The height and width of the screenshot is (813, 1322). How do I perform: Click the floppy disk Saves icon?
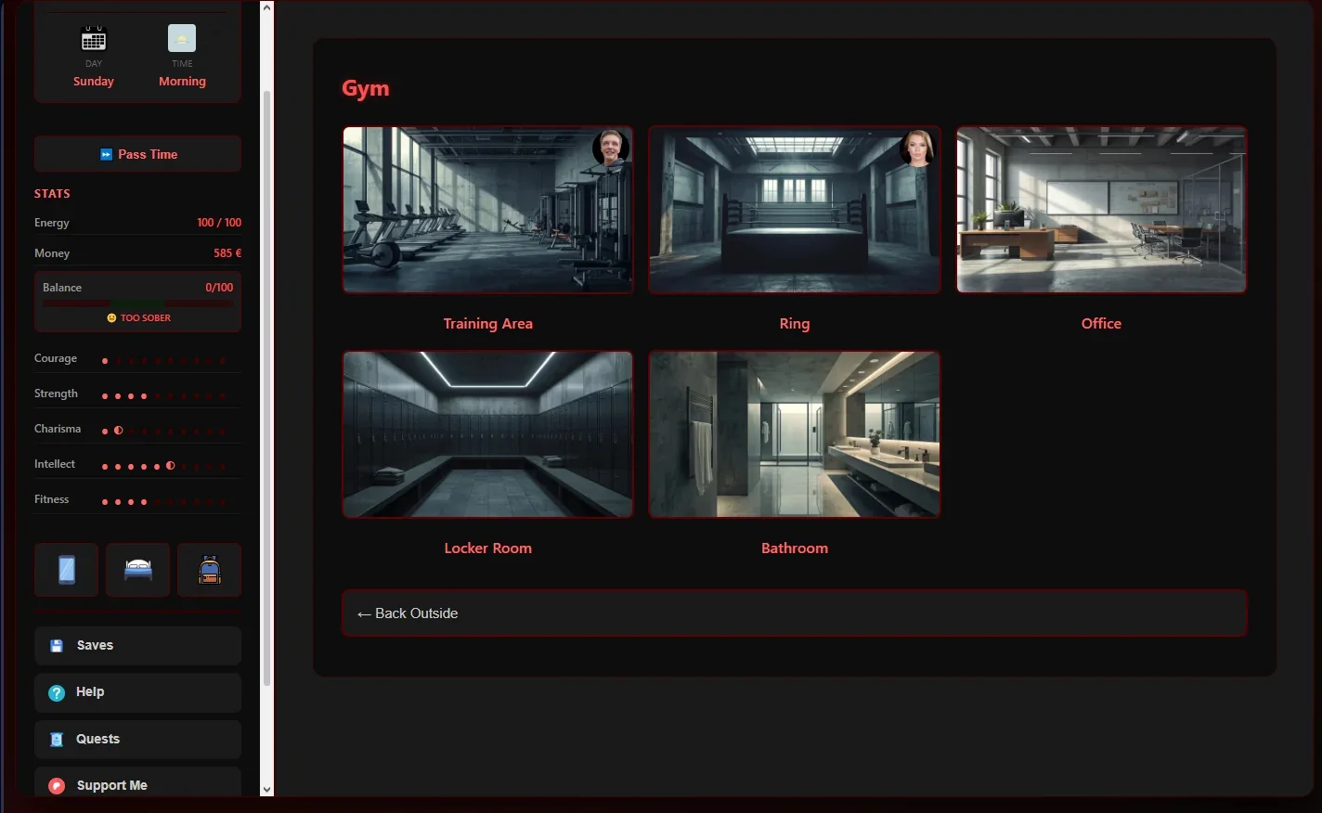point(57,646)
